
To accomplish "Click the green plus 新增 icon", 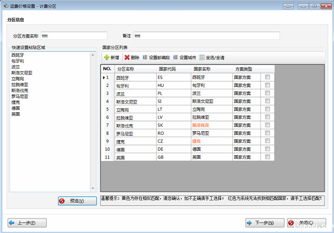I will coord(106,57).
